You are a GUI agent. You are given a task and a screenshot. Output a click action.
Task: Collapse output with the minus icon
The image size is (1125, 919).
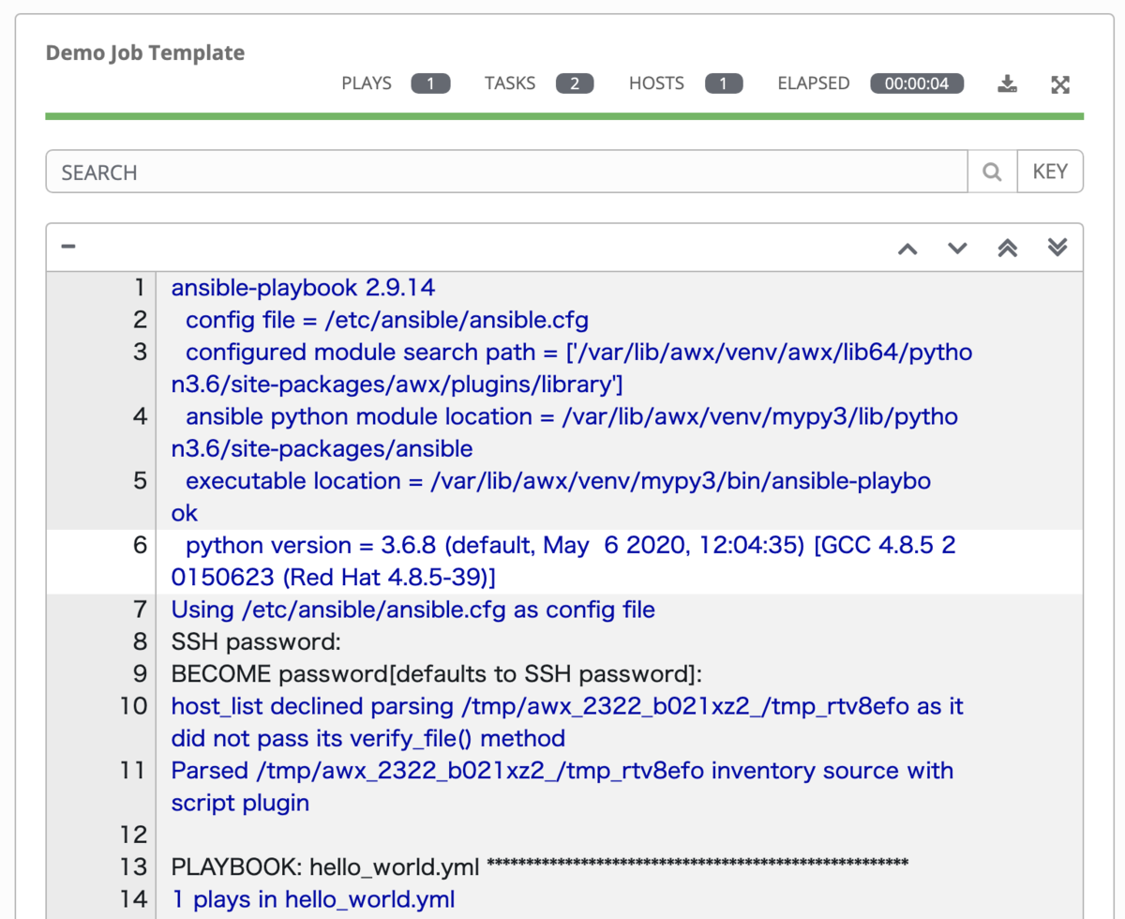pyautogui.click(x=67, y=246)
